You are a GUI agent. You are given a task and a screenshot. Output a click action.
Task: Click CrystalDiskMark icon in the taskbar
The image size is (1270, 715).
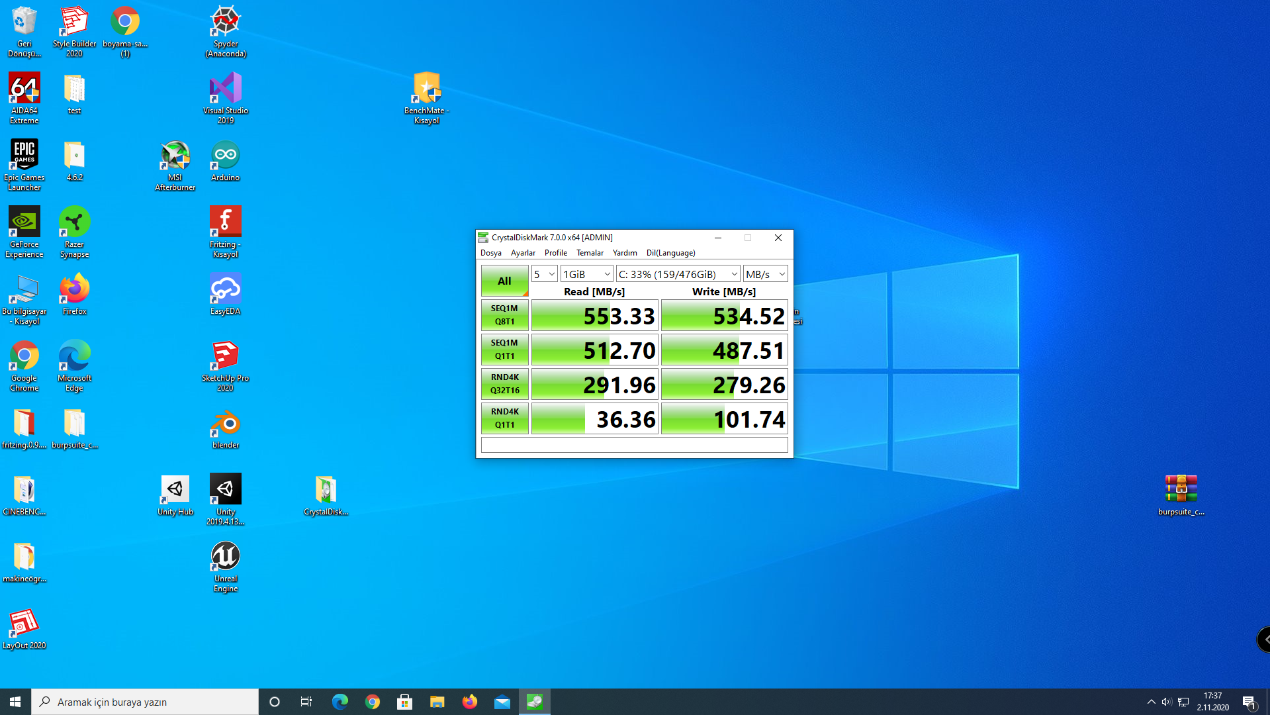[534, 702]
